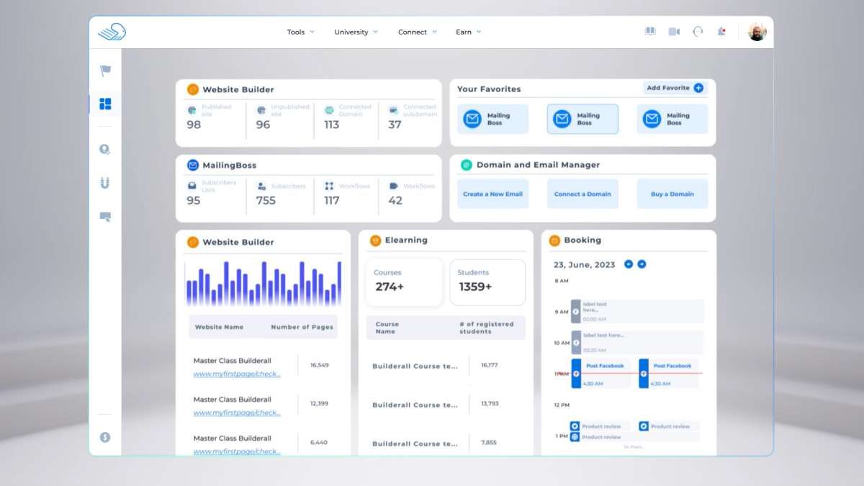This screenshot has width=864, height=486.
Task: Click the Website Name column header
Action: pyautogui.click(x=219, y=327)
